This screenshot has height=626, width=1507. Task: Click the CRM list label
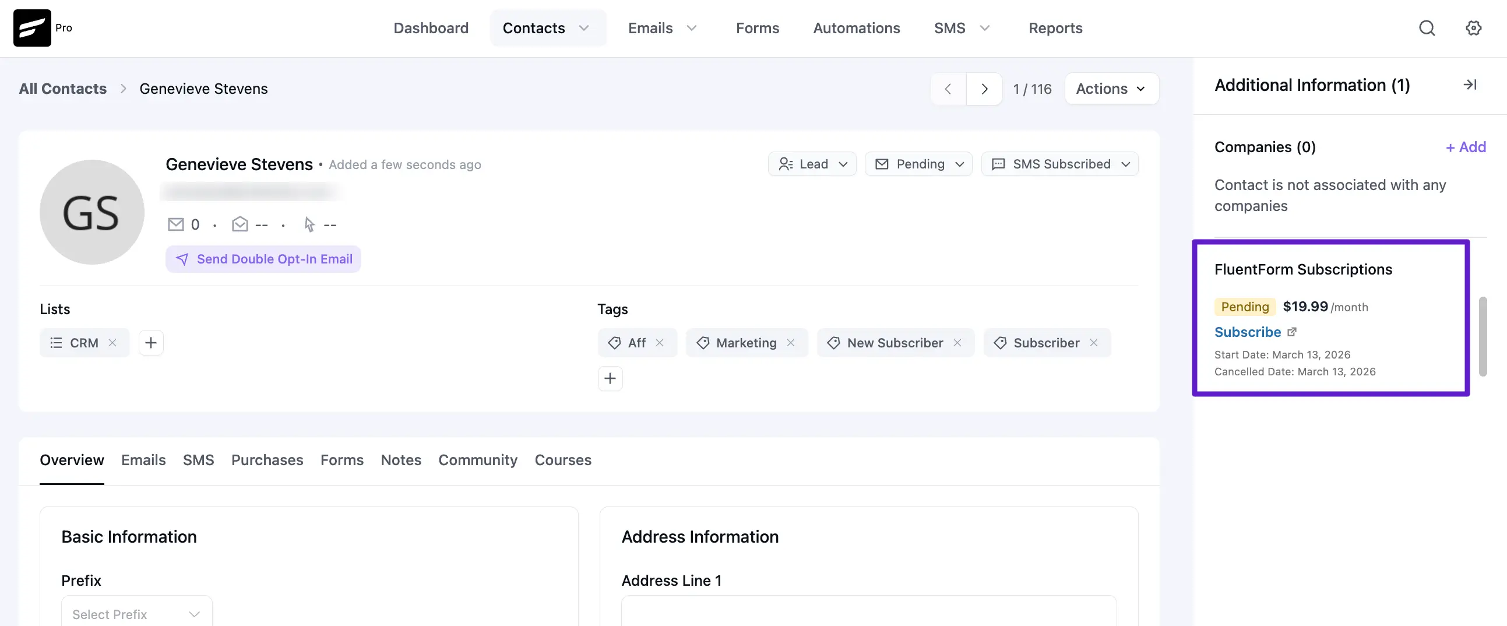[84, 343]
